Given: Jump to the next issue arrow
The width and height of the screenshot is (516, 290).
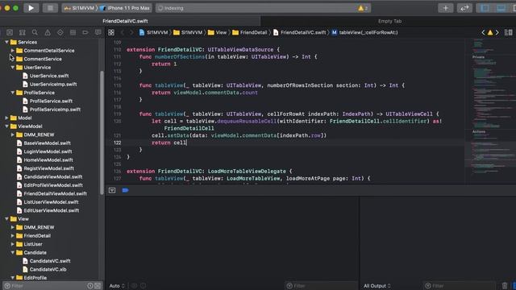Looking at the screenshot, I should (x=497, y=32).
